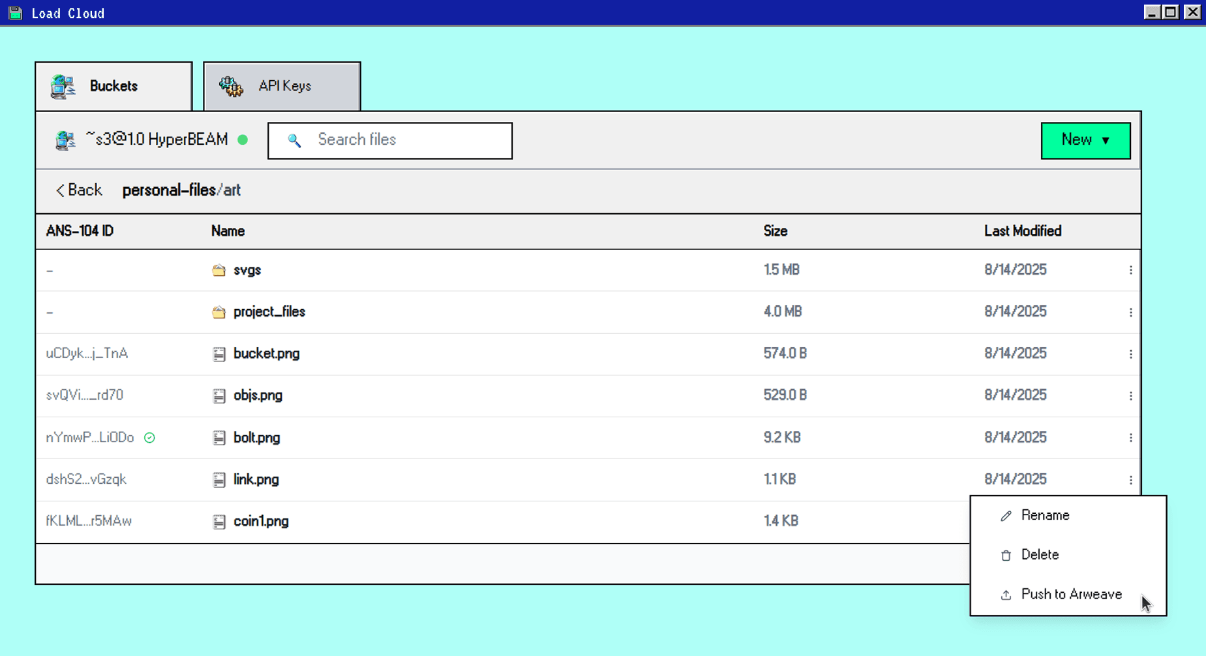This screenshot has width=1206, height=656.
Task: Open the svgs folder icon
Action: click(219, 270)
